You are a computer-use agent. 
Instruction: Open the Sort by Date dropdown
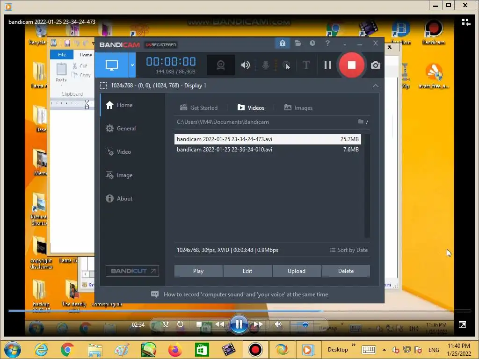(x=349, y=250)
